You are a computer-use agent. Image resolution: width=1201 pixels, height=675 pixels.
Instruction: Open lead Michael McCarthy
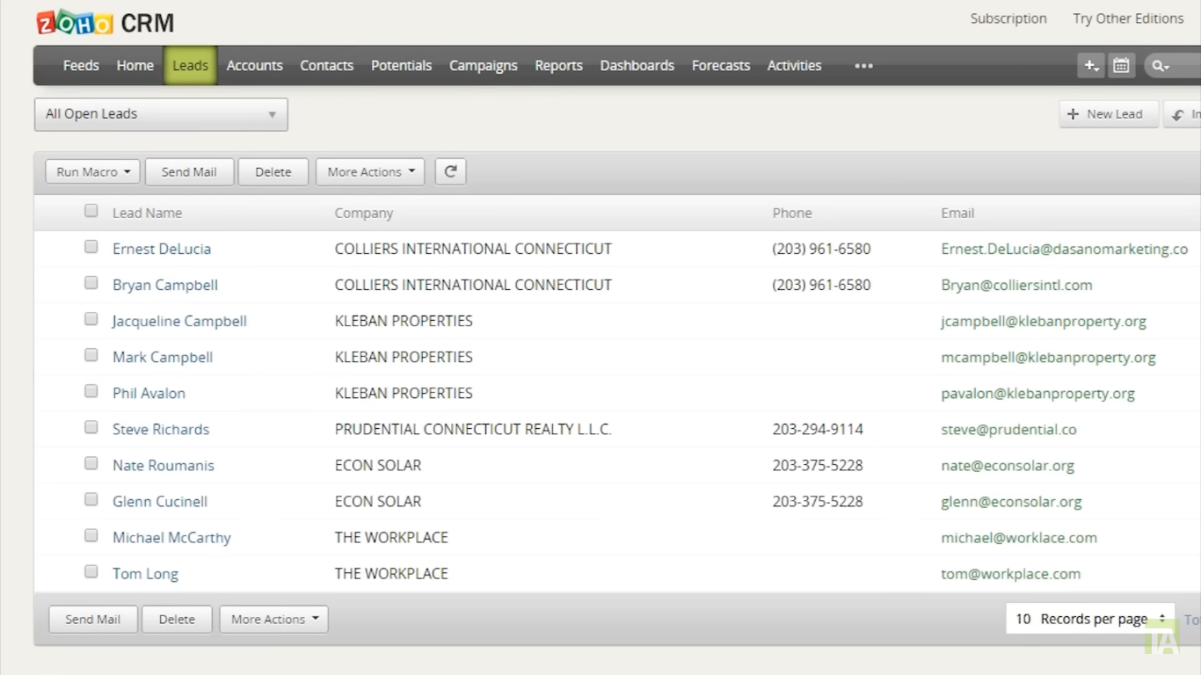pos(171,537)
